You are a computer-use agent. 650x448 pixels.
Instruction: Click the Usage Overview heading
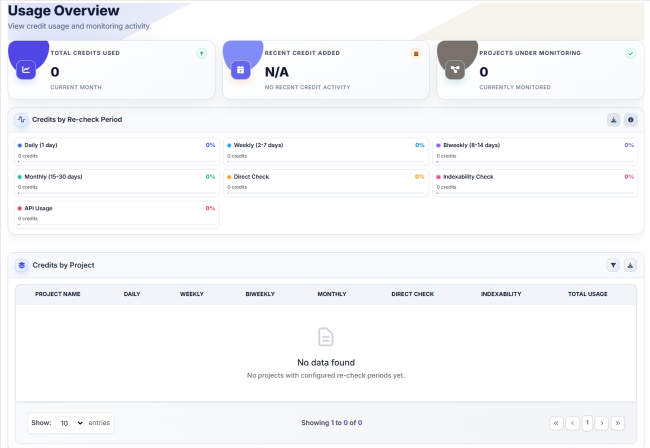64,11
